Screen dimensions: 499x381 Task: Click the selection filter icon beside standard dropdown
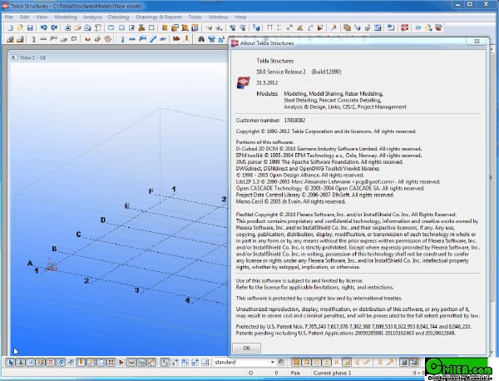(x=282, y=362)
